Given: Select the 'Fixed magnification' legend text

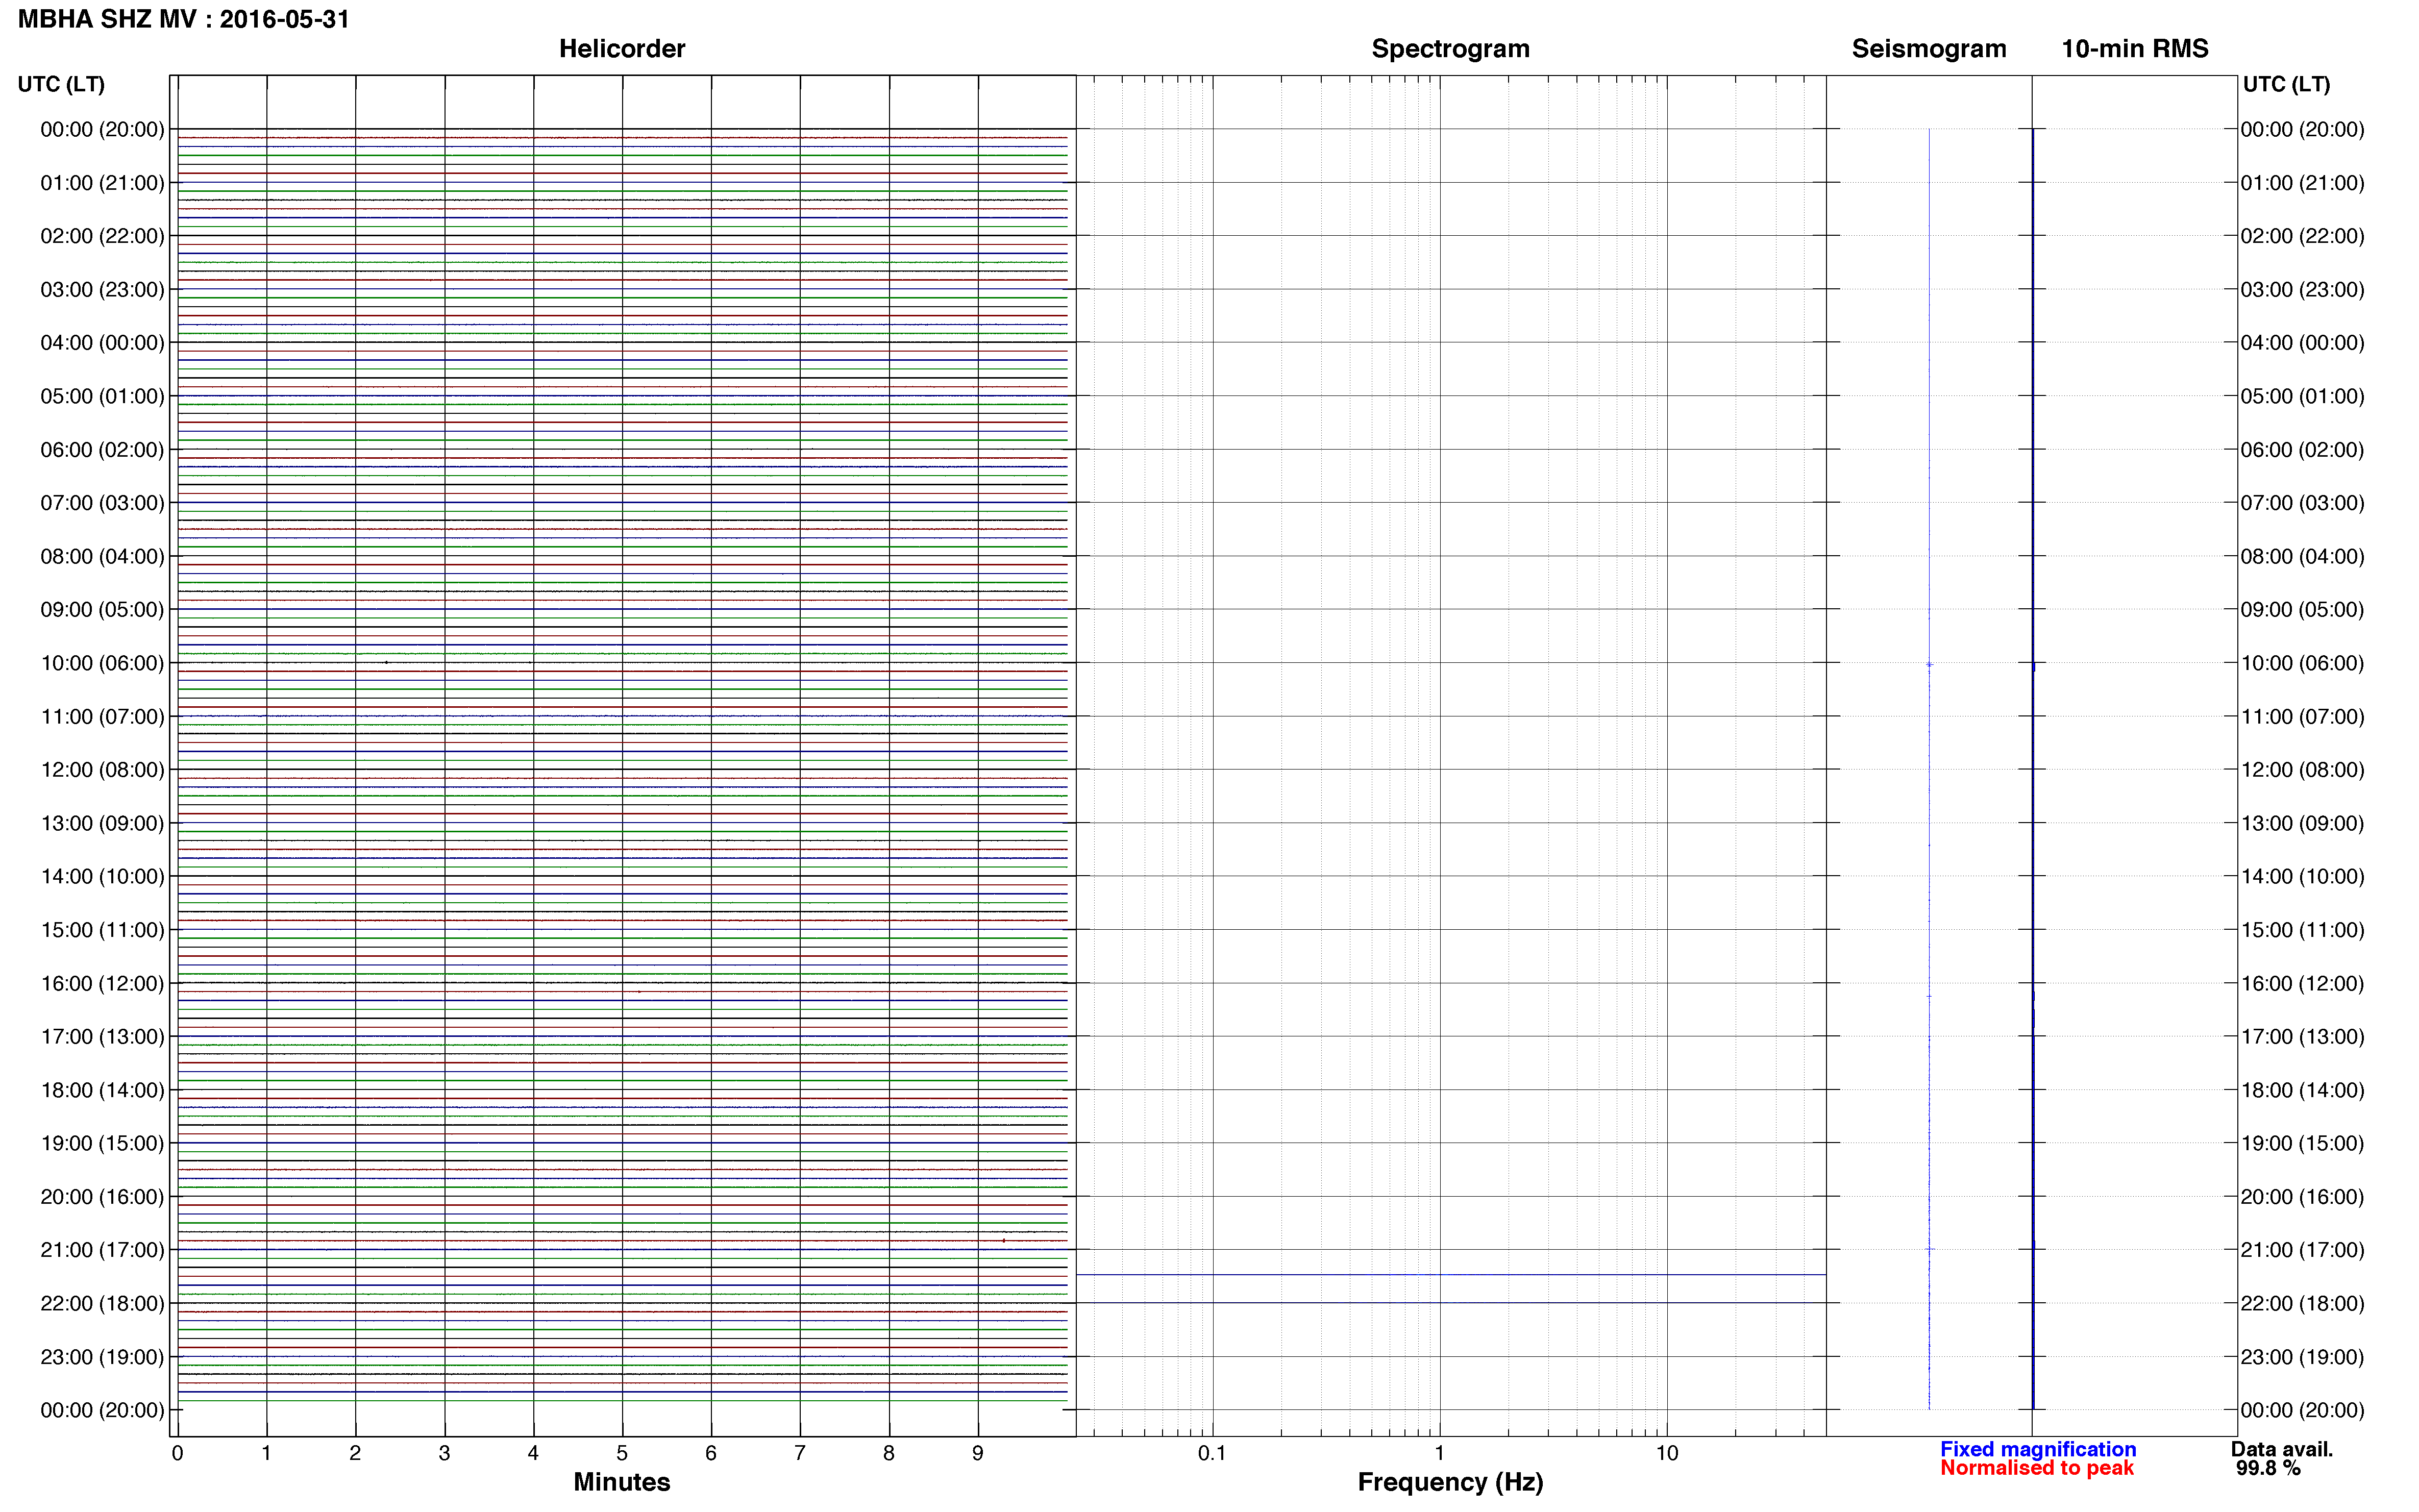Looking at the screenshot, I should click(2038, 1449).
